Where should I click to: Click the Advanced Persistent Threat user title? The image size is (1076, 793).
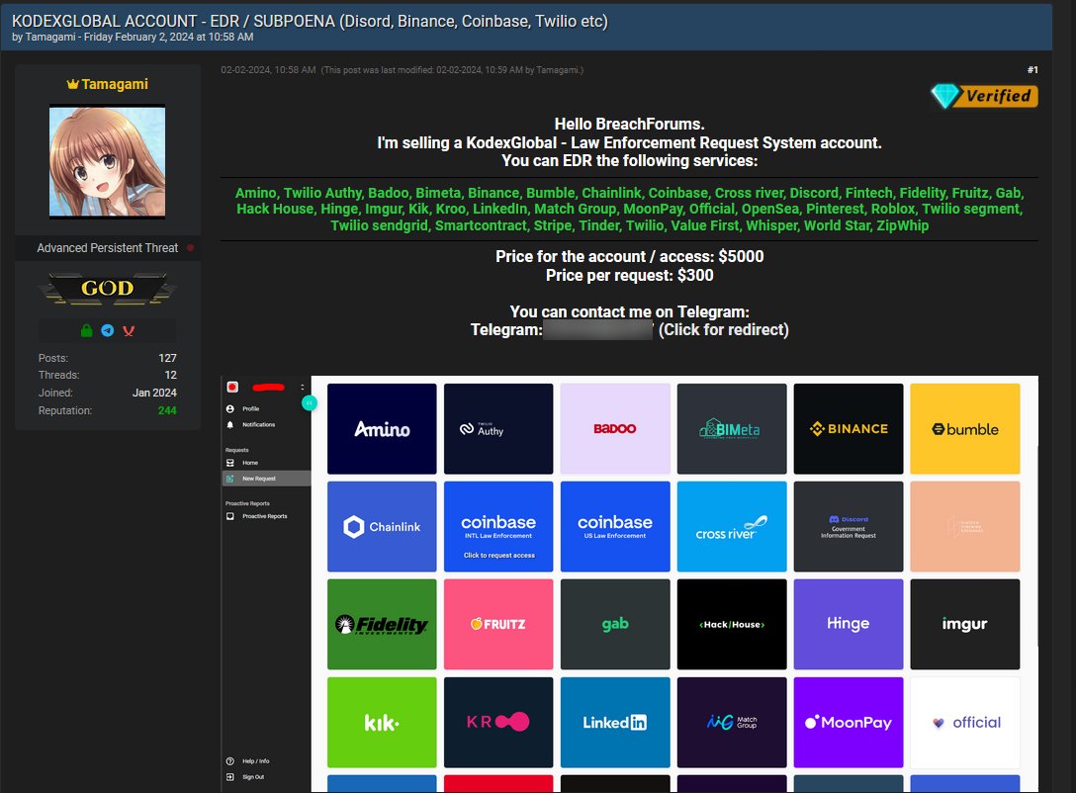tap(107, 247)
